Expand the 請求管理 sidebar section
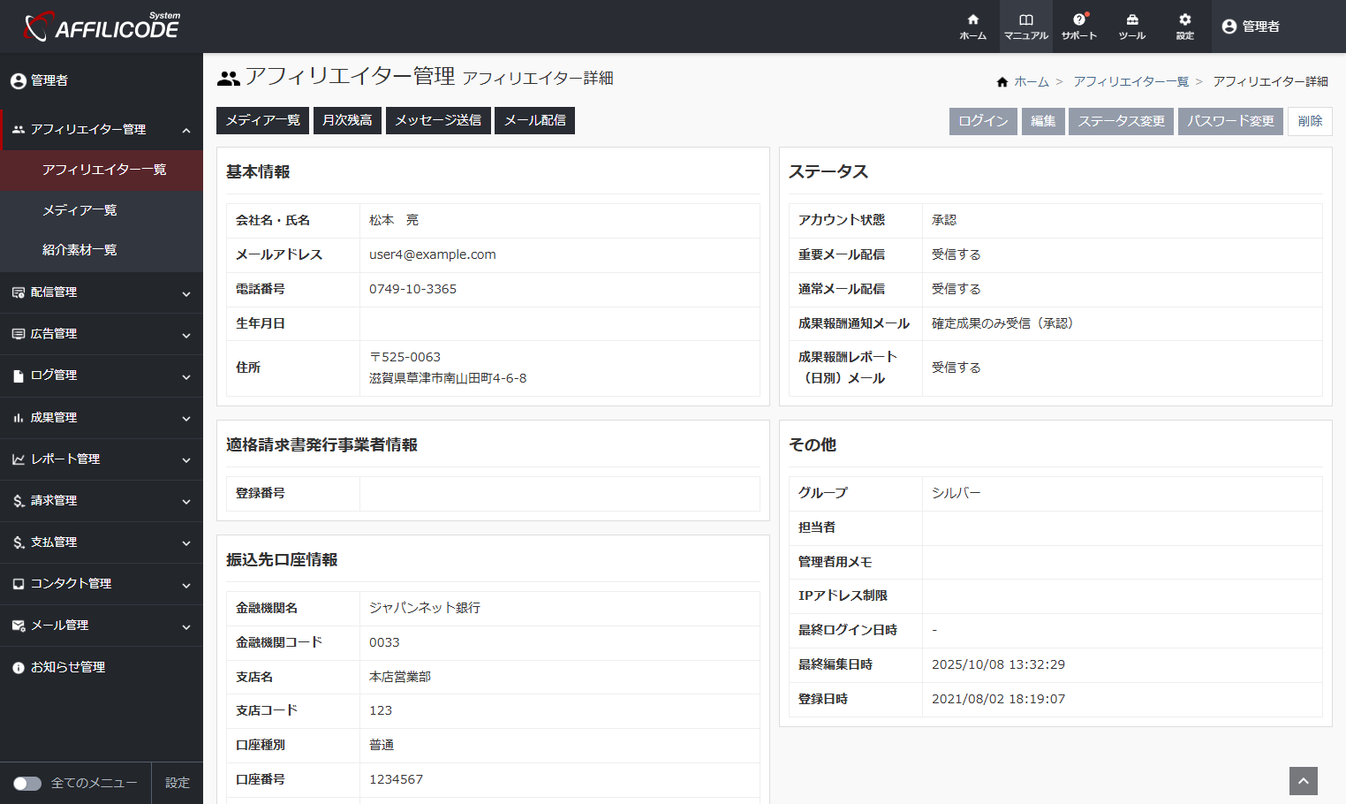 102,501
